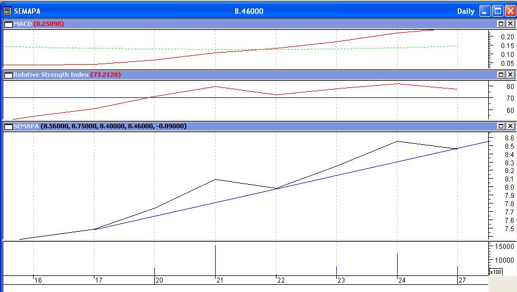Click the RSI value 77.2128
Image resolution: width=517 pixels, height=292 pixels.
(x=106, y=75)
